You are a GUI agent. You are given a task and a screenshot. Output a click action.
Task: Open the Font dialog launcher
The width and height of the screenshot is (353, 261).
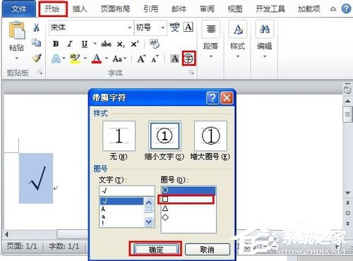191,73
